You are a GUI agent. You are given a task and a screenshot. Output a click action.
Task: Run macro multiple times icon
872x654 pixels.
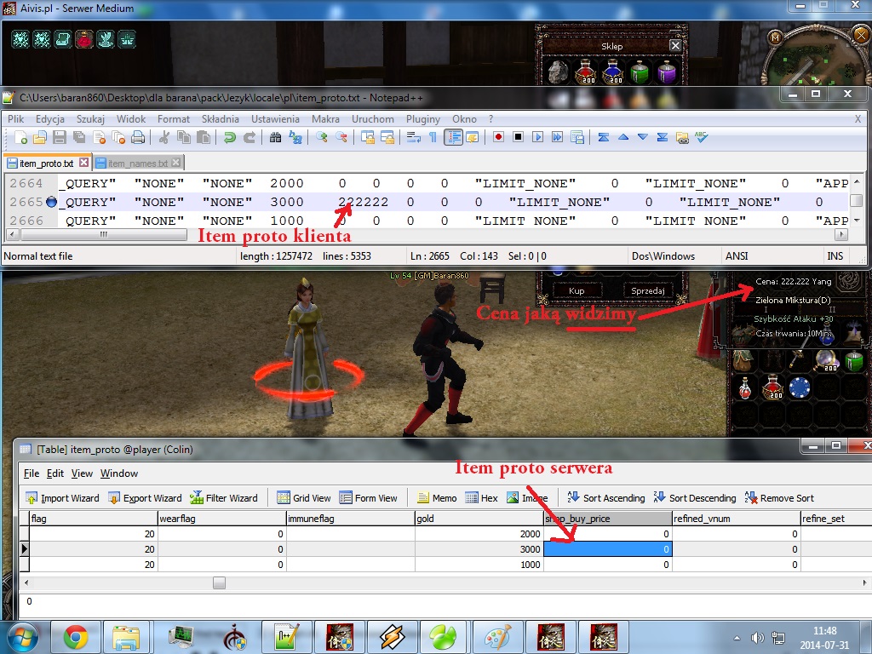(557, 137)
